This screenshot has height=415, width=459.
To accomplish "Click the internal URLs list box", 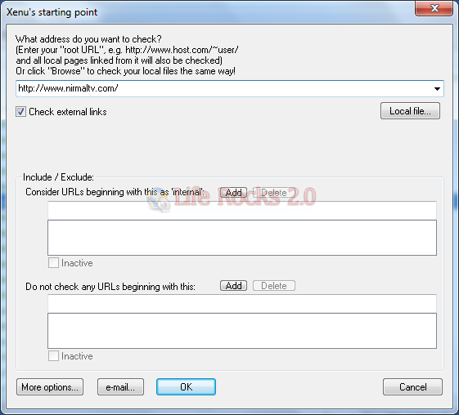I will point(242,238).
